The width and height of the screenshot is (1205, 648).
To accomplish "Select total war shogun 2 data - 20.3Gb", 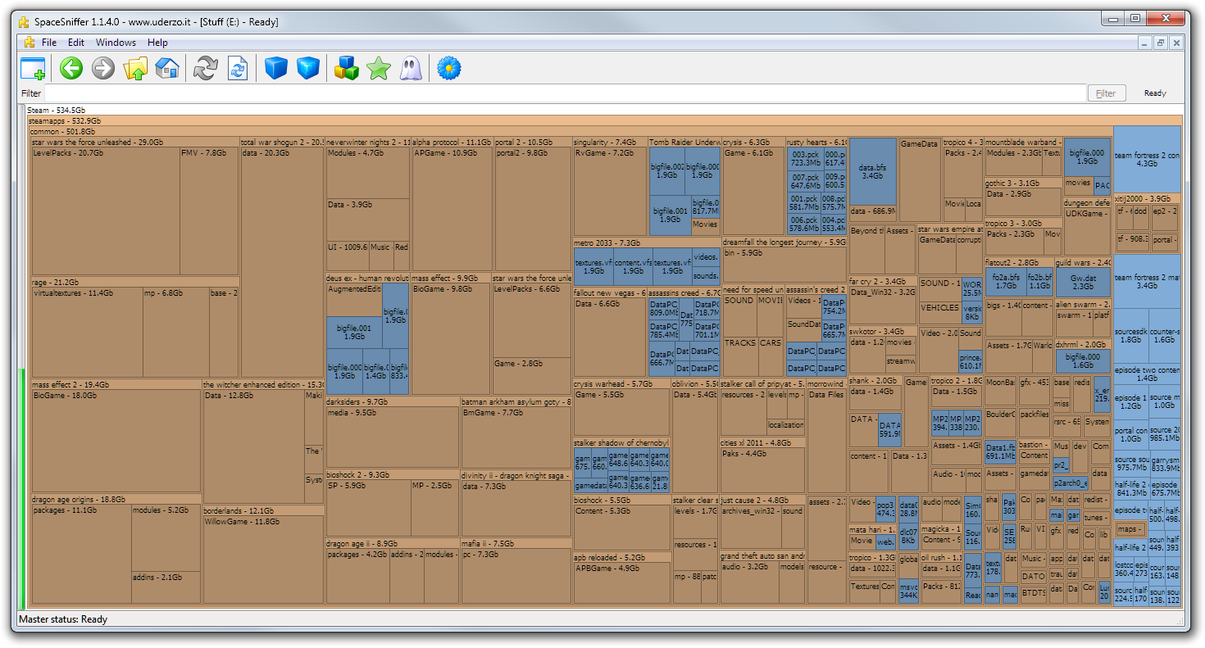I will tap(282, 262).
